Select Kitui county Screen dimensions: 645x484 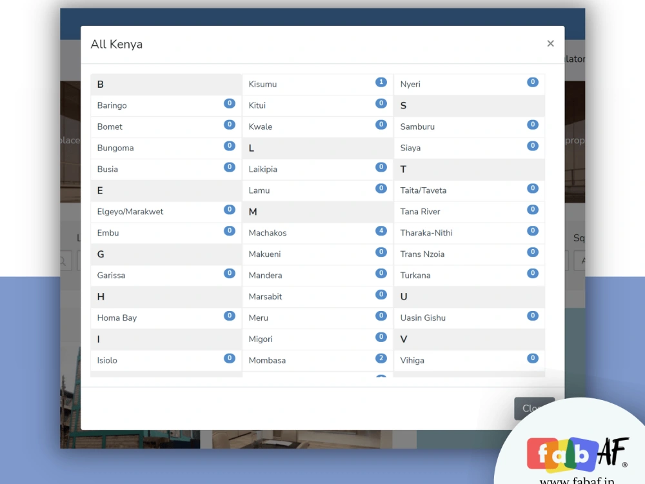tap(318, 105)
